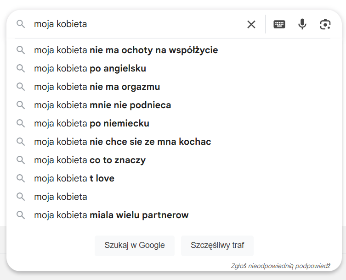Clear the search box with the X icon

click(251, 24)
